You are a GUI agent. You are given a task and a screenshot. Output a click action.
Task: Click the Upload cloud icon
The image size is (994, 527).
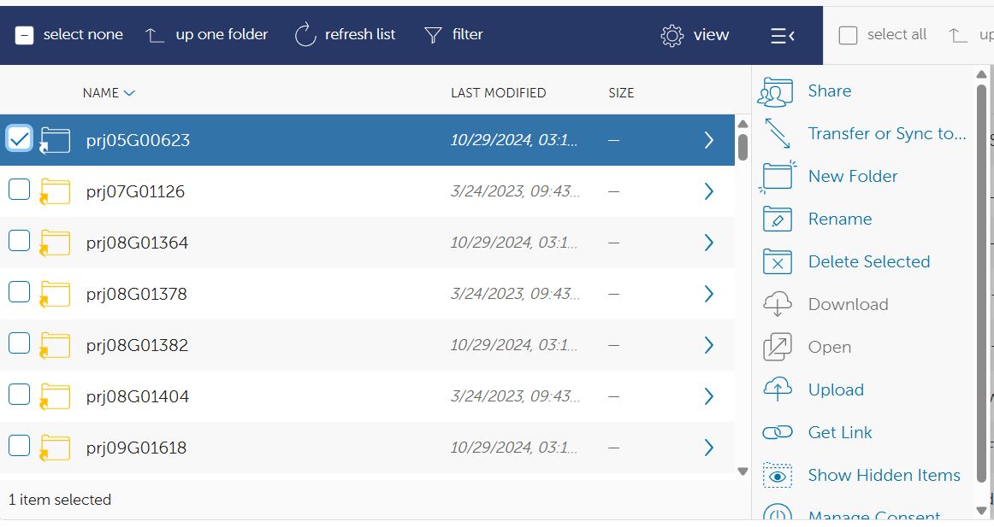(778, 389)
